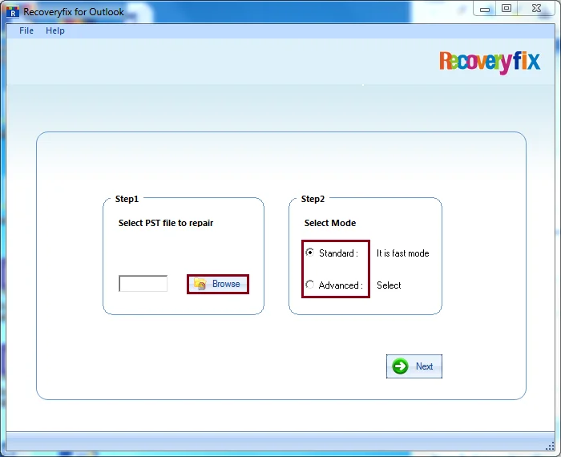Maximize the Recoveryfix for Outlook window
The width and height of the screenshot is (561, 457).
[507, 9]
